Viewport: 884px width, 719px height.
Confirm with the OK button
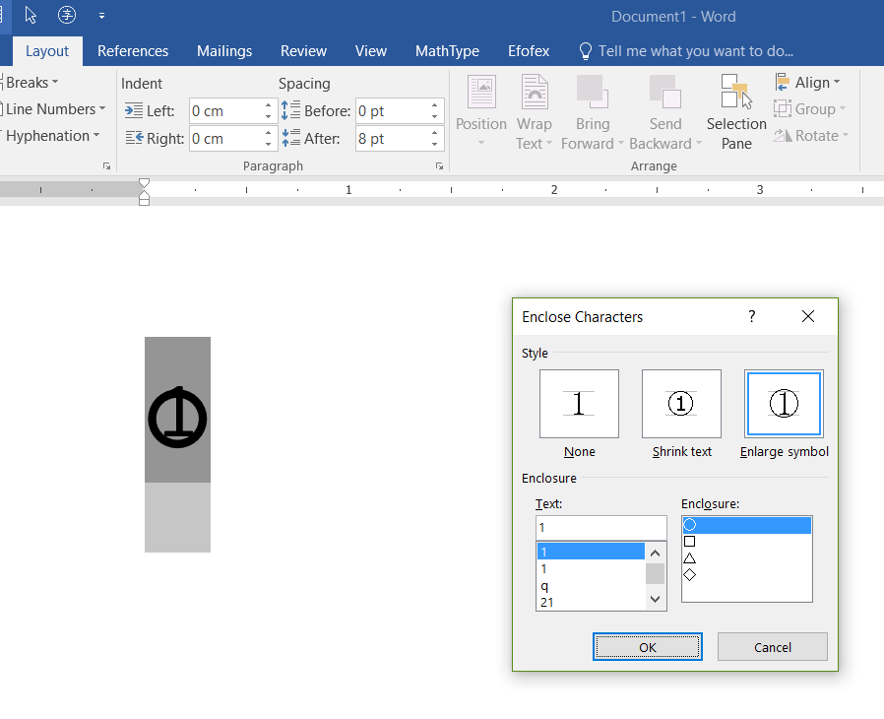[647, 647]
